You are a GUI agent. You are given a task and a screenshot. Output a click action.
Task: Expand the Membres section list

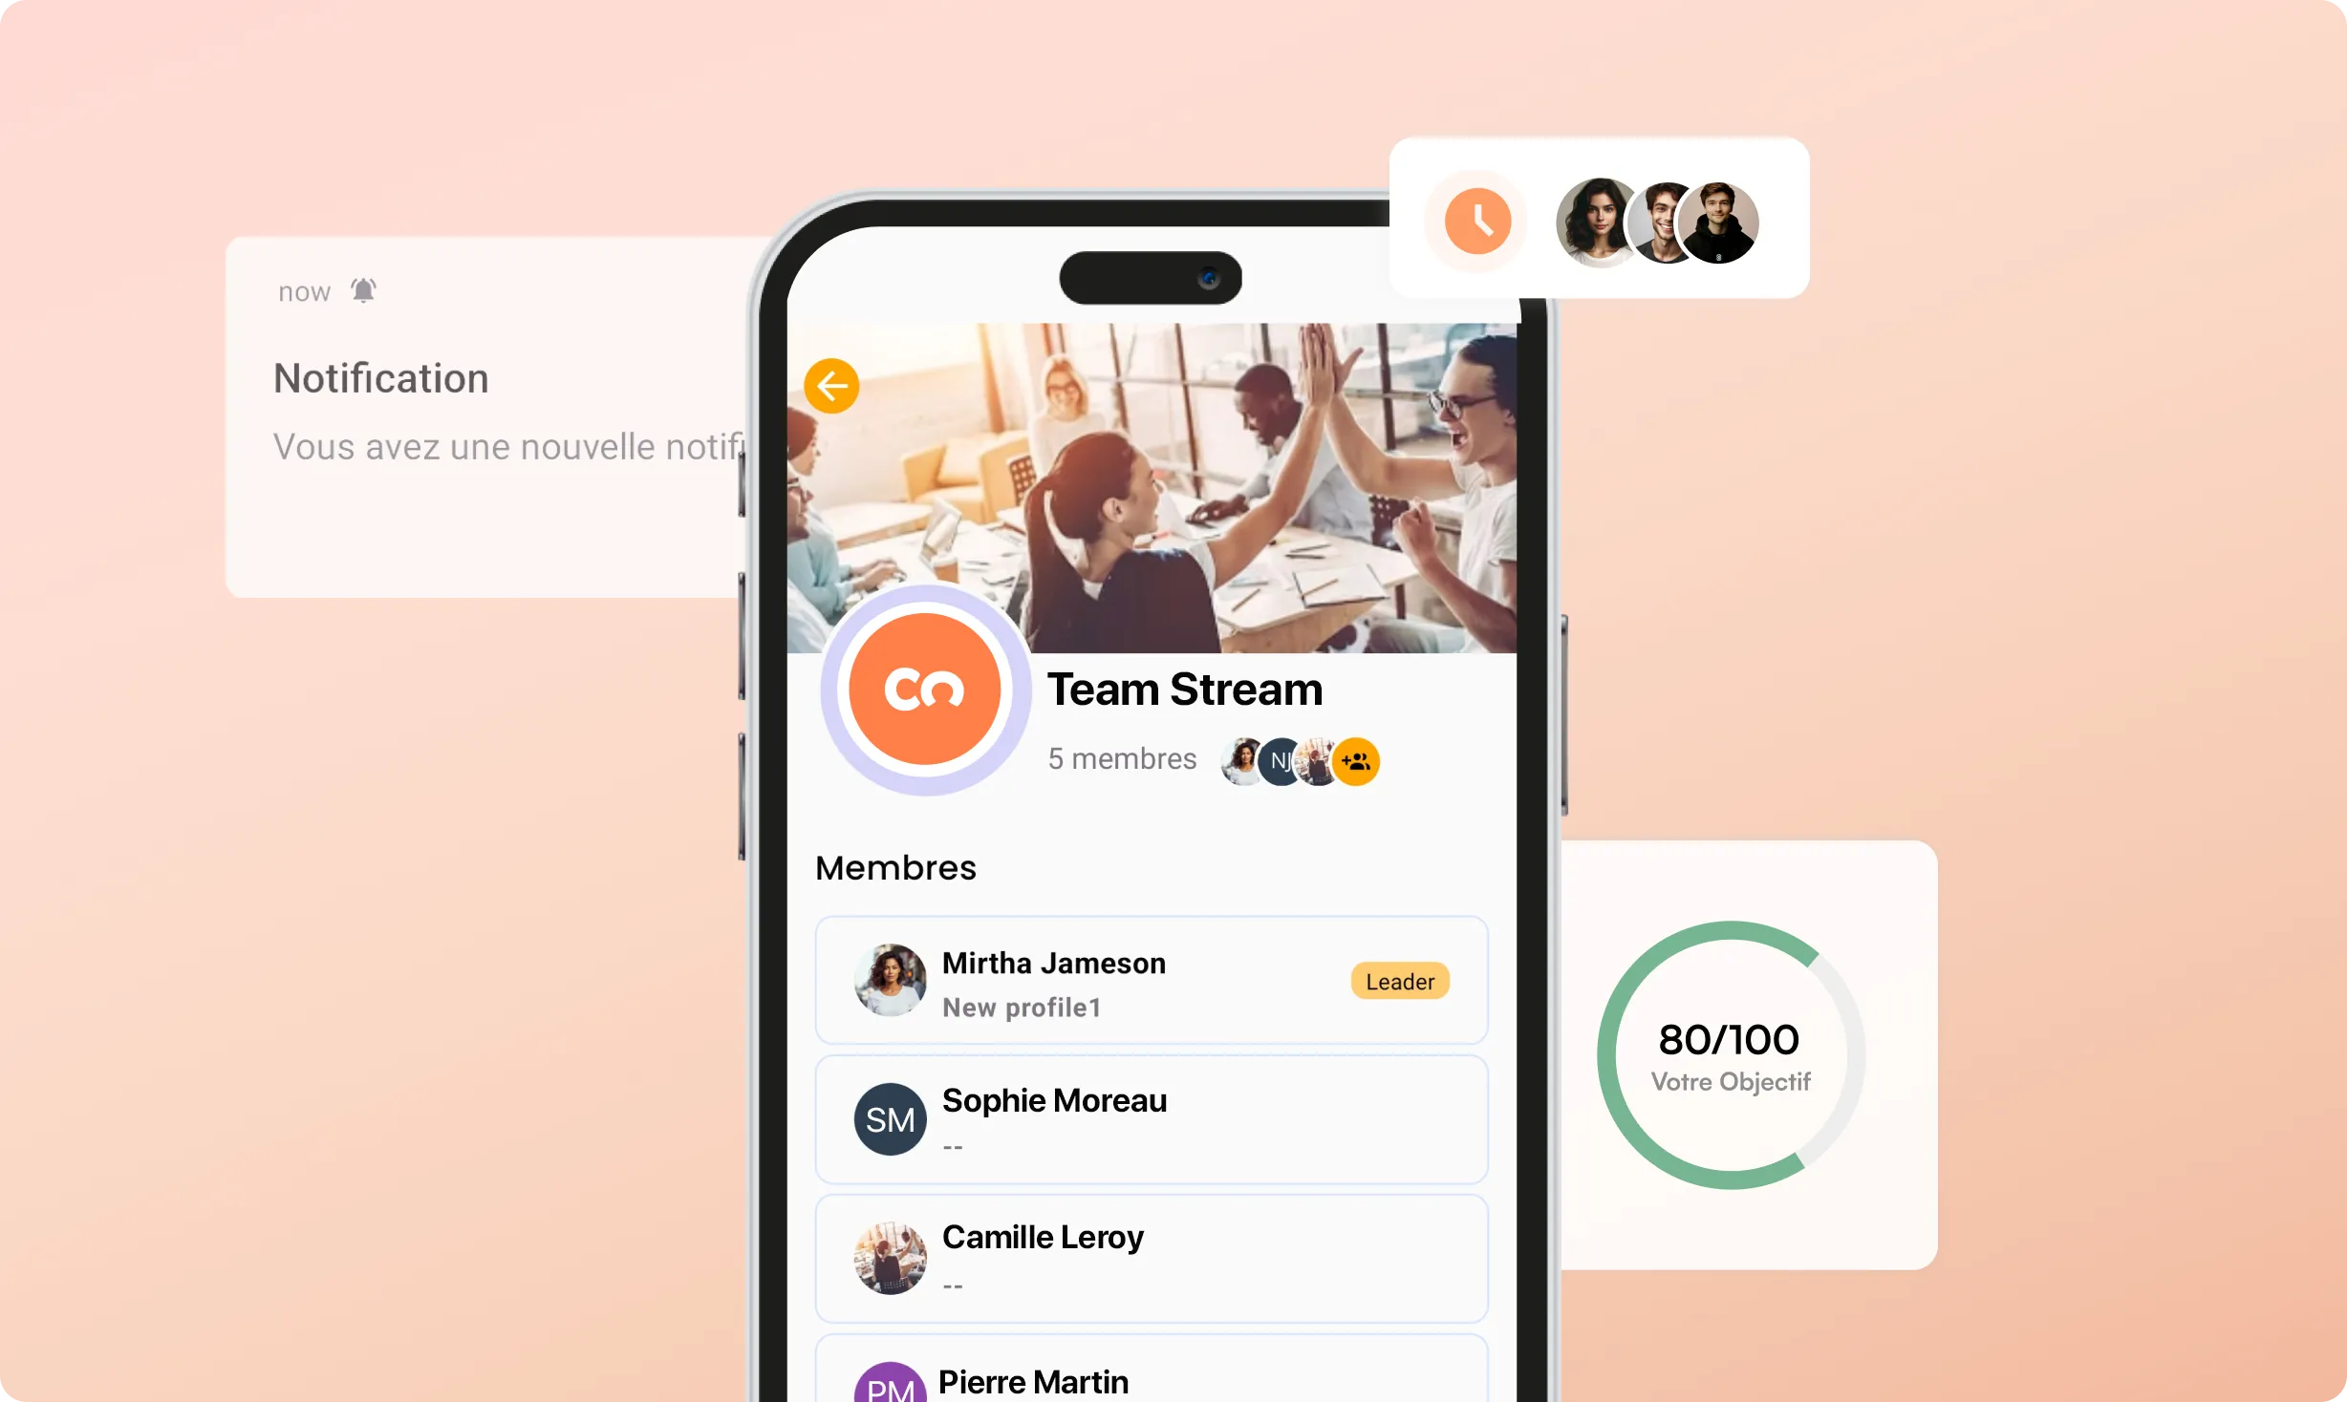click(x=894, y=866)
